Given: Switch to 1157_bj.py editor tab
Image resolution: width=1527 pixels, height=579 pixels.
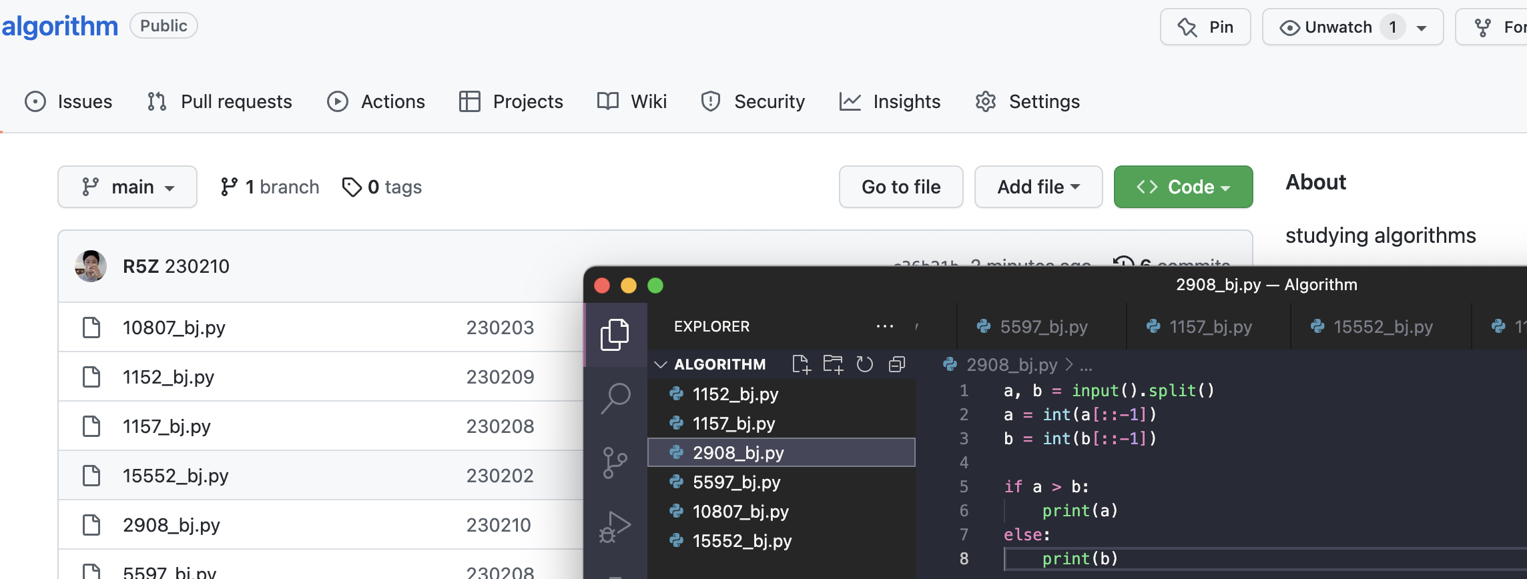Looking at the screenshot, I should [x=1209, y=326].
